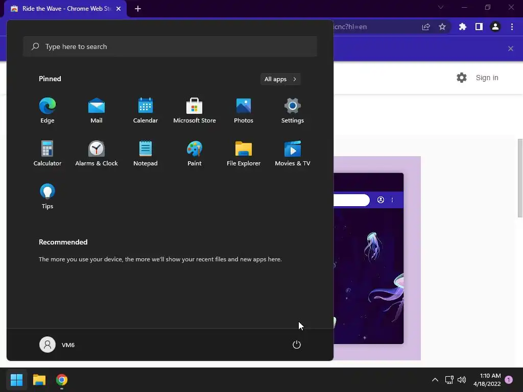
Task: Open Alarms & Clock
Action: (x=97, y=153)
